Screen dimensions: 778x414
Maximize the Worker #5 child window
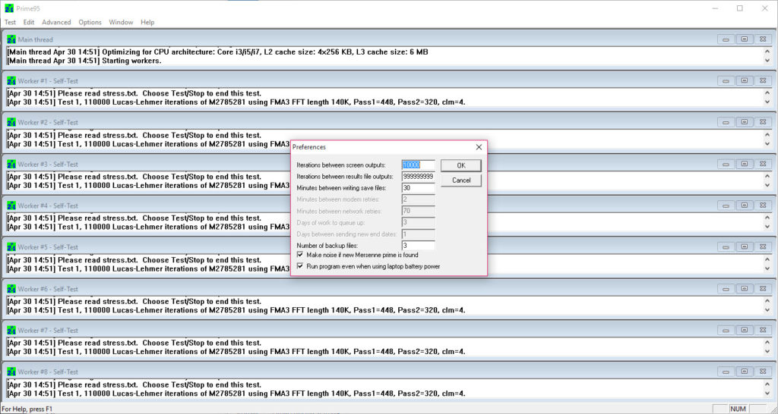point(745,247)
